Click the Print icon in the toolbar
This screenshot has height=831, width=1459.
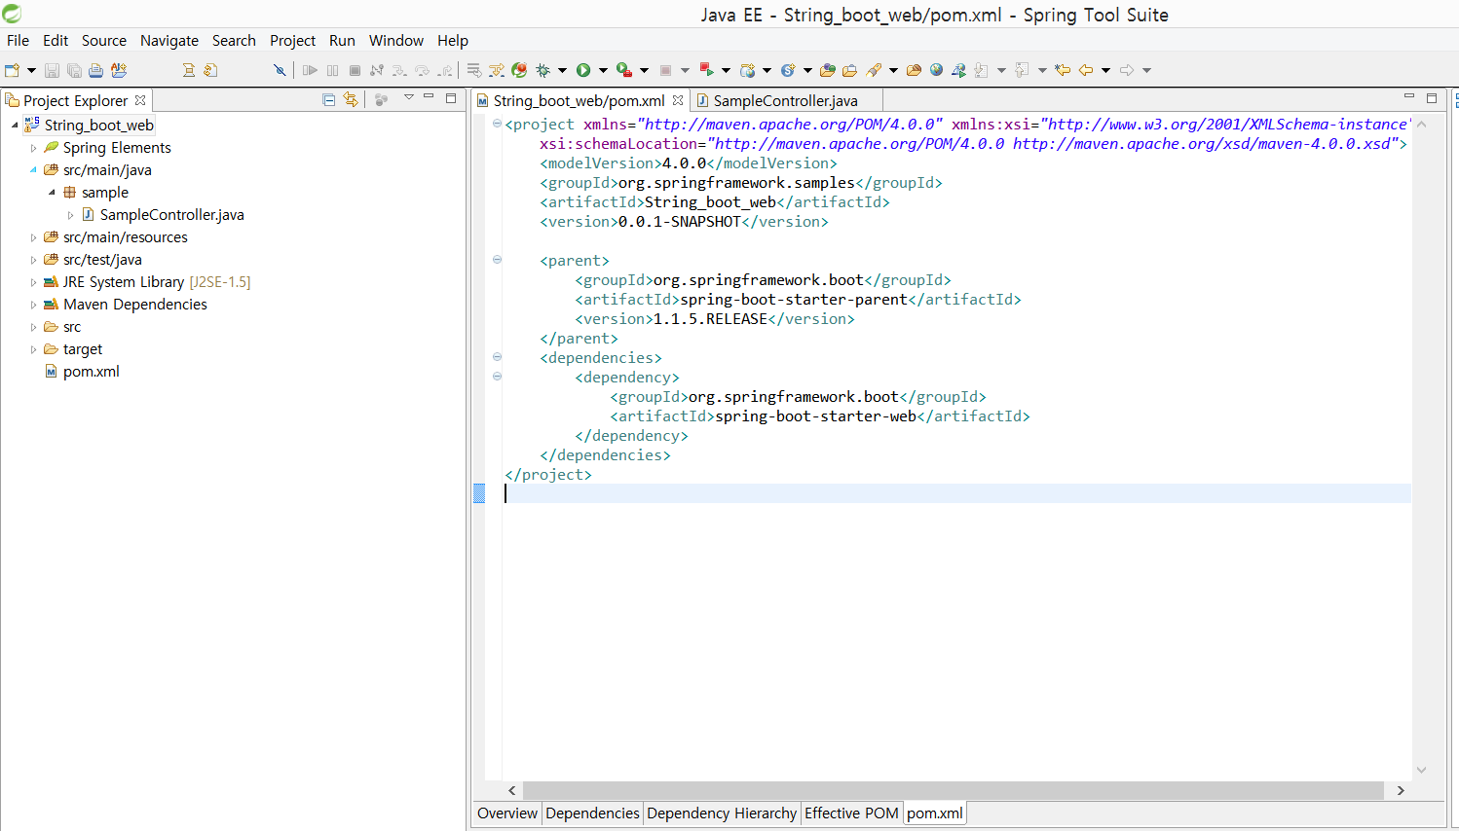tap(95, 70)
